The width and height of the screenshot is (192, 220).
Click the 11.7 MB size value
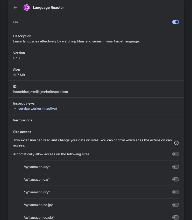click(x=19, y=75)
